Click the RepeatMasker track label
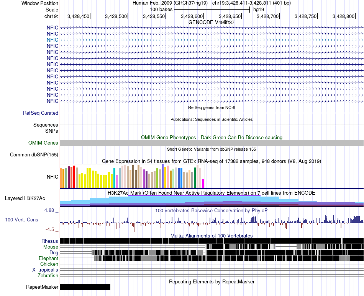364x296 pixels. [x=42, y=287]
